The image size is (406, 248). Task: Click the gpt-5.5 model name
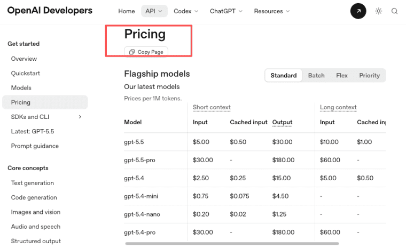coord(134,142)
